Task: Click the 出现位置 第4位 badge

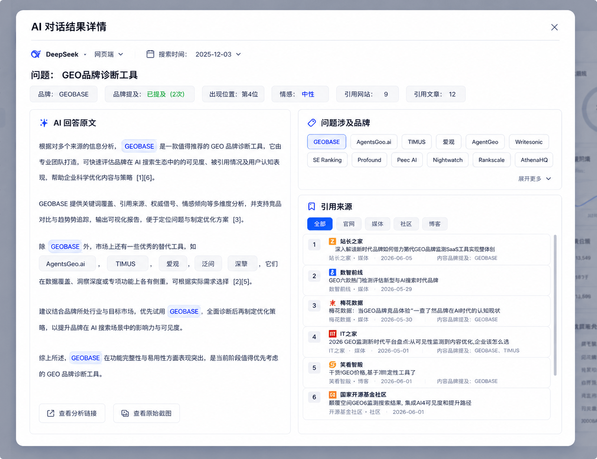Action: point(233,94)
